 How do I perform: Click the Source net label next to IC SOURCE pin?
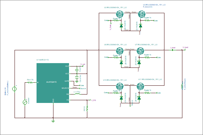pyautogui.click(x=83, y=88)
